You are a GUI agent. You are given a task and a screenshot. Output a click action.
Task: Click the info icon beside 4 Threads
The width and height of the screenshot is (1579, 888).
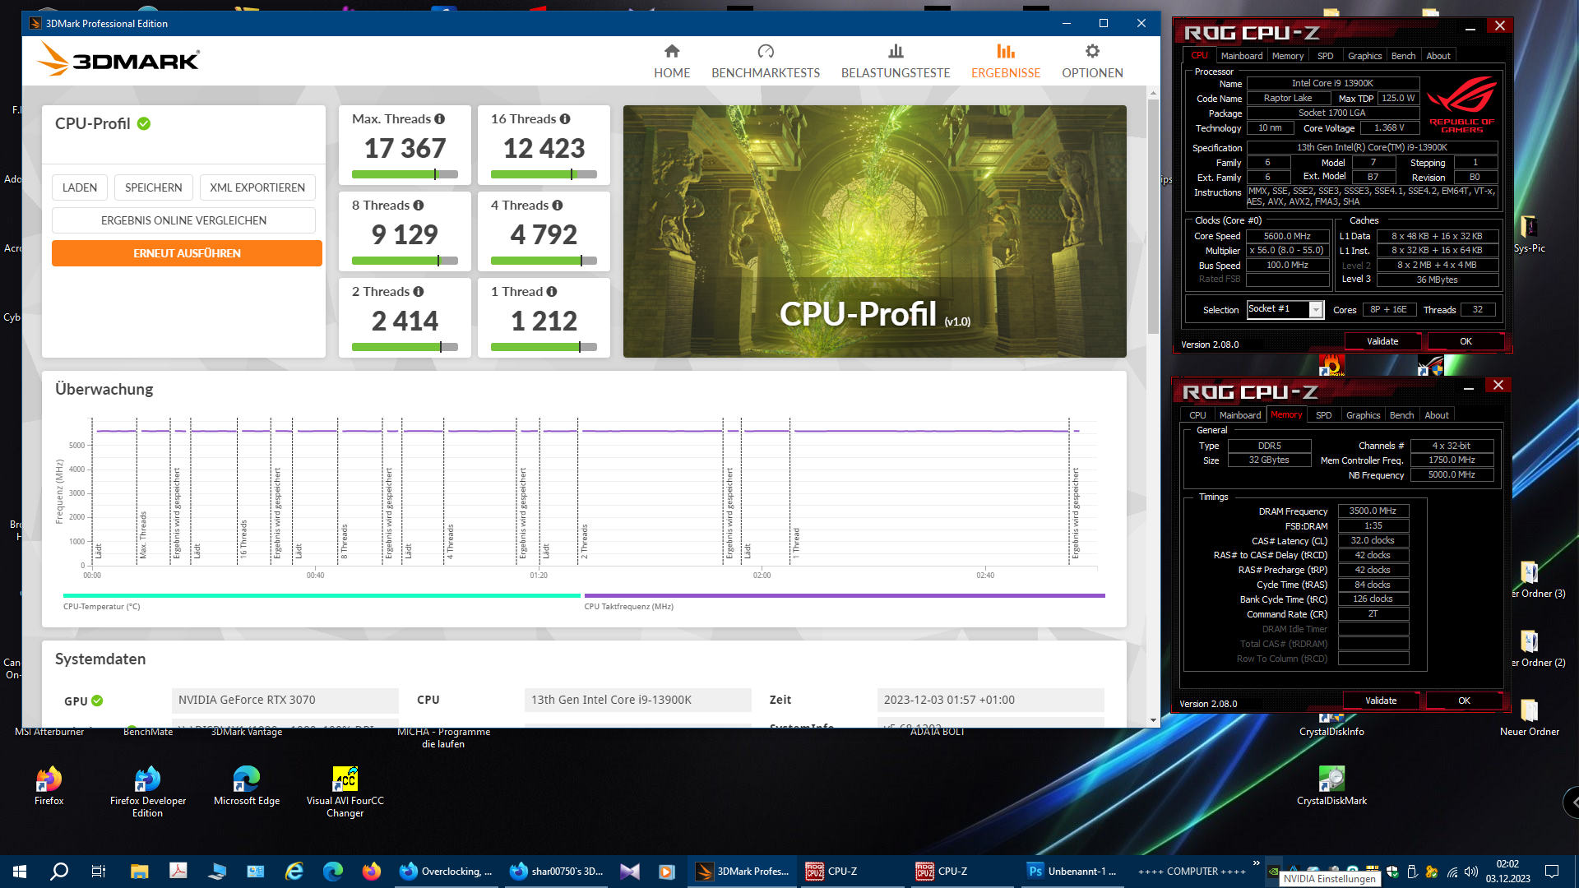558,206
